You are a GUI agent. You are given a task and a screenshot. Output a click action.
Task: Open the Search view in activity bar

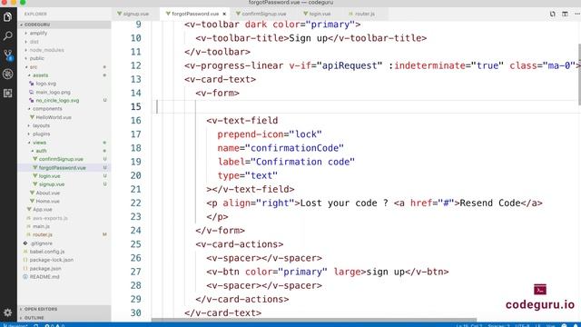(8, 36)
